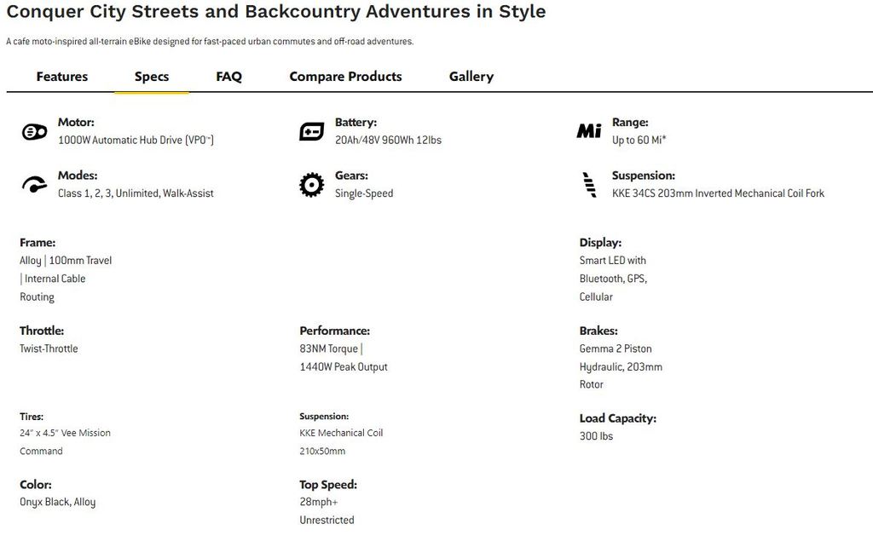The width and height of the screenshot is (873, 547).
Task: Click the coil suspension icon
Action: tap(589, 185)
